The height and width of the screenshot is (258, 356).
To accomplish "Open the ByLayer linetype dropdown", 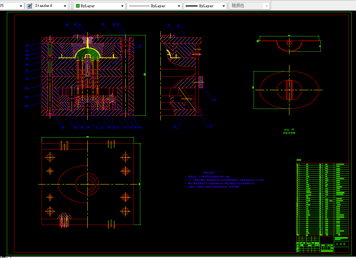I will point(179,6).
